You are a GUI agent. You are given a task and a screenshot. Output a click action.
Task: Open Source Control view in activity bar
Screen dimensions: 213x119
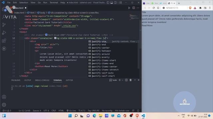[x=4, y=25]
